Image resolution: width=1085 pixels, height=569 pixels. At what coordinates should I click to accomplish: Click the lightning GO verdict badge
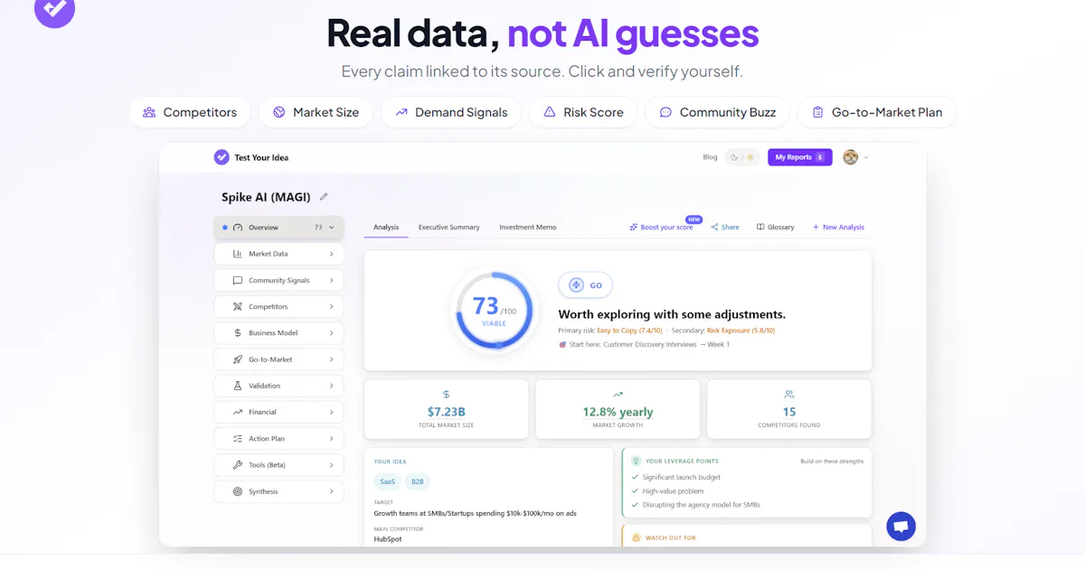coord(585,284)
